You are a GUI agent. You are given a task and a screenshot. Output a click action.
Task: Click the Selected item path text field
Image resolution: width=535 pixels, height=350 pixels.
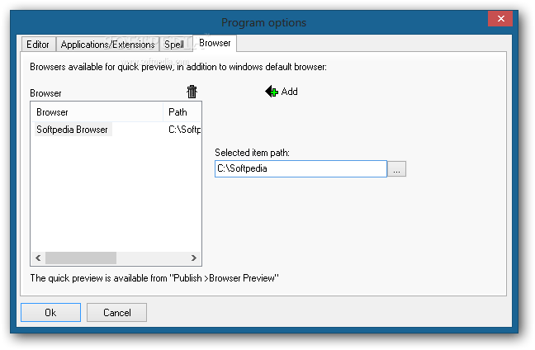(x=301, y=168)
